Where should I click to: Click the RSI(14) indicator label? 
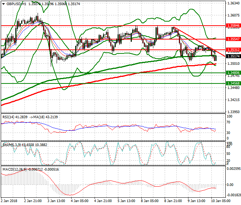[x=10, y=117]
